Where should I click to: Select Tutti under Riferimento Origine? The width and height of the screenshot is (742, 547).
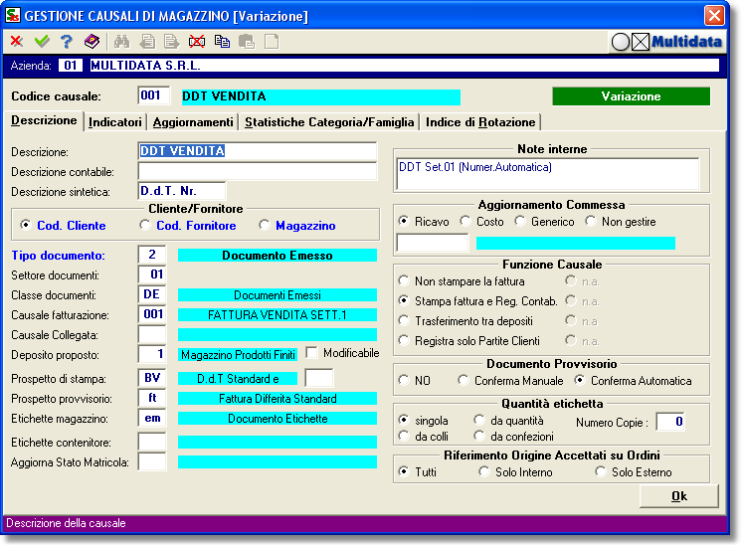[403, 471]
